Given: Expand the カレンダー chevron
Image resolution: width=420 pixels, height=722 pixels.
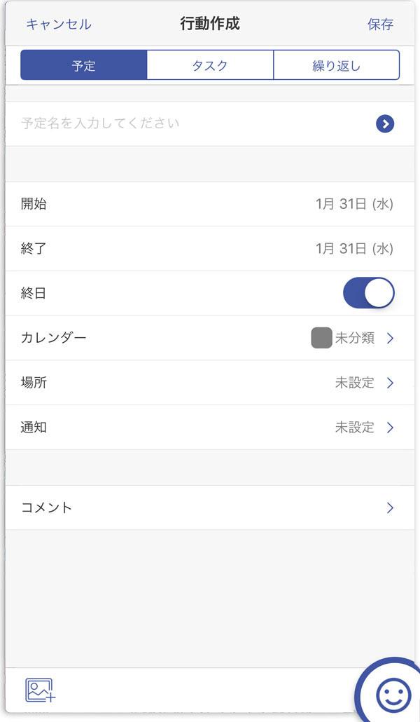Looking at the screenshot, I should [390, 339].
